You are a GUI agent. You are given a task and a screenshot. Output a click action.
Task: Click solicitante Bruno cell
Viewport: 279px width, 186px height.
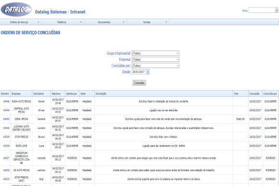tap(41, 137)
